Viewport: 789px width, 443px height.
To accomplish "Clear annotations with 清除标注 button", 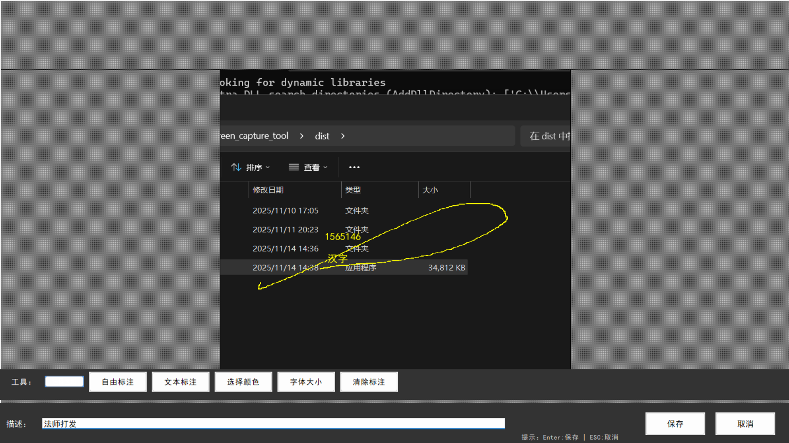I will [369, 382].
